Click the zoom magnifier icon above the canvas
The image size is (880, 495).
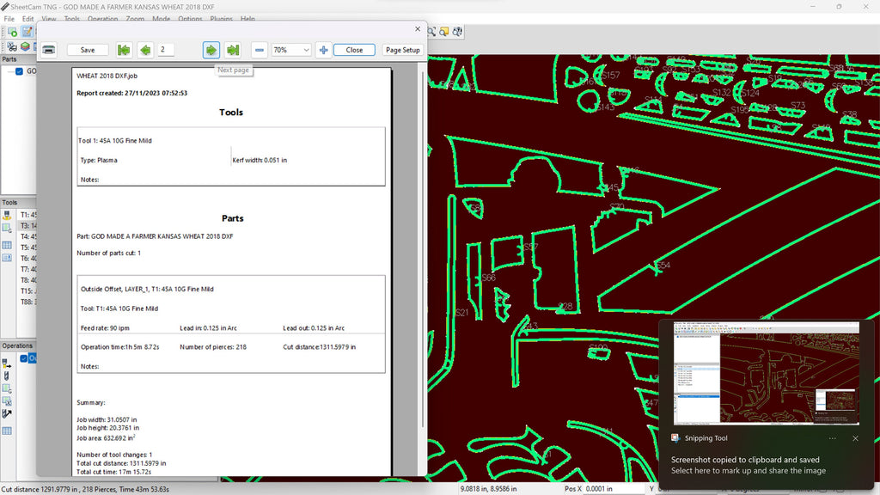point(431,32)
